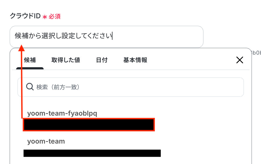The width and height of the screenshot is (261, 164).
Task: Click the truncated text behind the panel's right edge
Action: pyautogui.click(x=256, y=53)
